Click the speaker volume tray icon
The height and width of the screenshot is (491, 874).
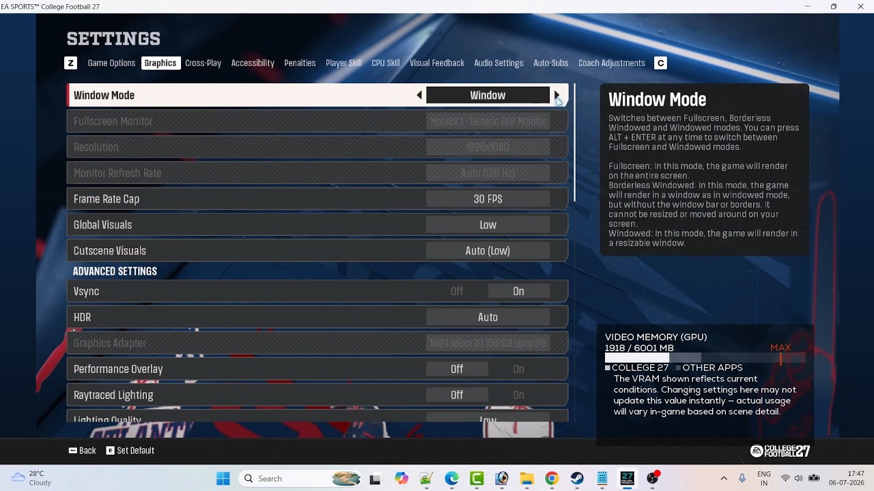point(798,479)
